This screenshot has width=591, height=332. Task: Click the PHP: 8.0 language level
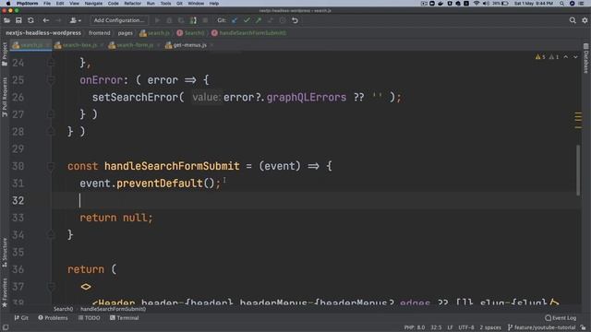[x=415, y=327]
